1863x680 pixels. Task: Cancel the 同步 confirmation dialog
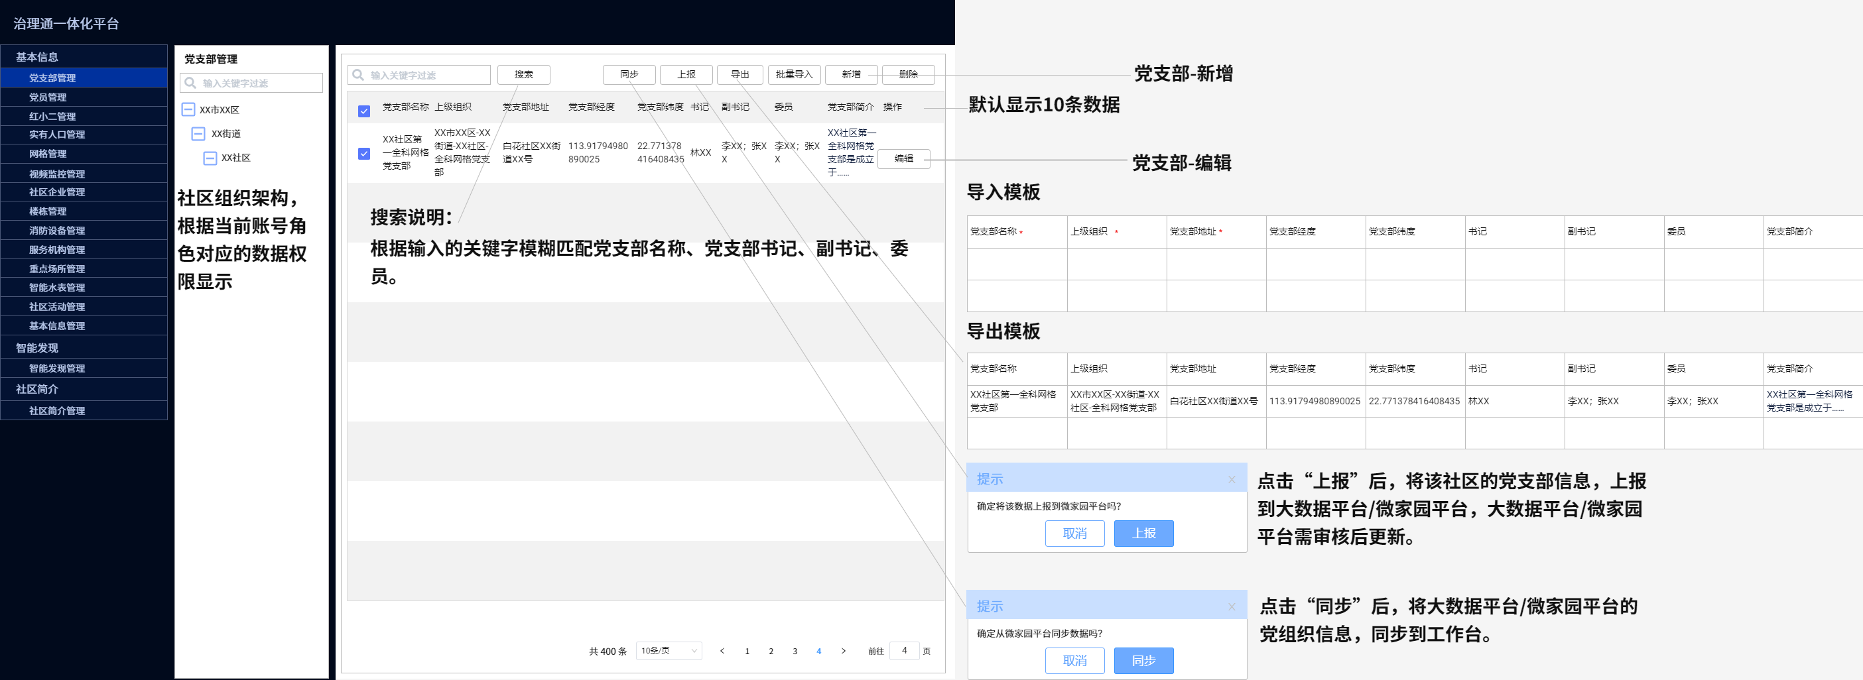tap(1074, 661)
